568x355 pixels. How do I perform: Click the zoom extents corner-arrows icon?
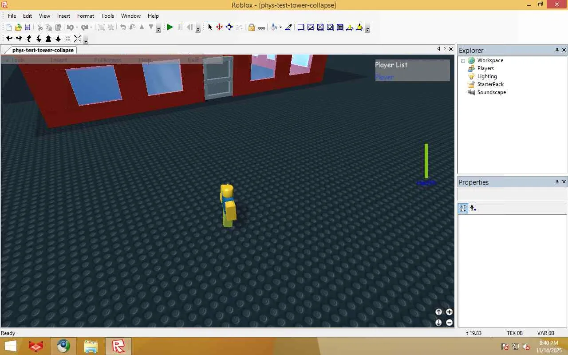pyautogui.click(x=78, y=39)
